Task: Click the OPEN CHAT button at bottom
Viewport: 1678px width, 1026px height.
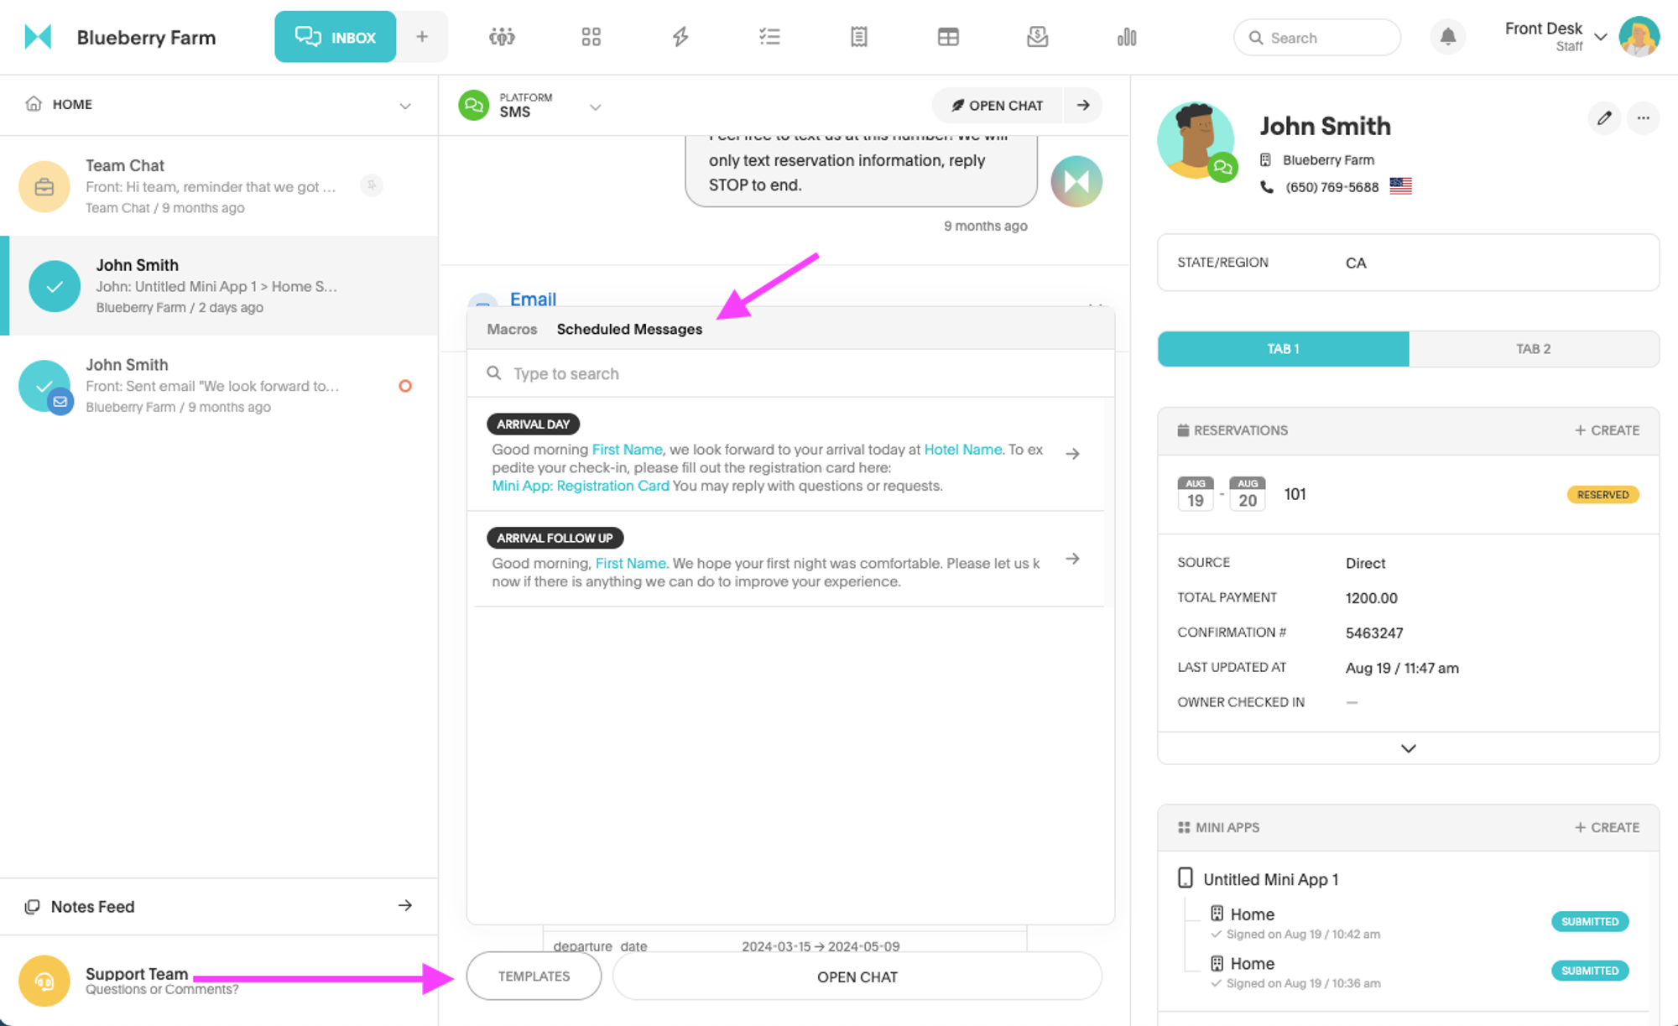Action: pos(858,977)
